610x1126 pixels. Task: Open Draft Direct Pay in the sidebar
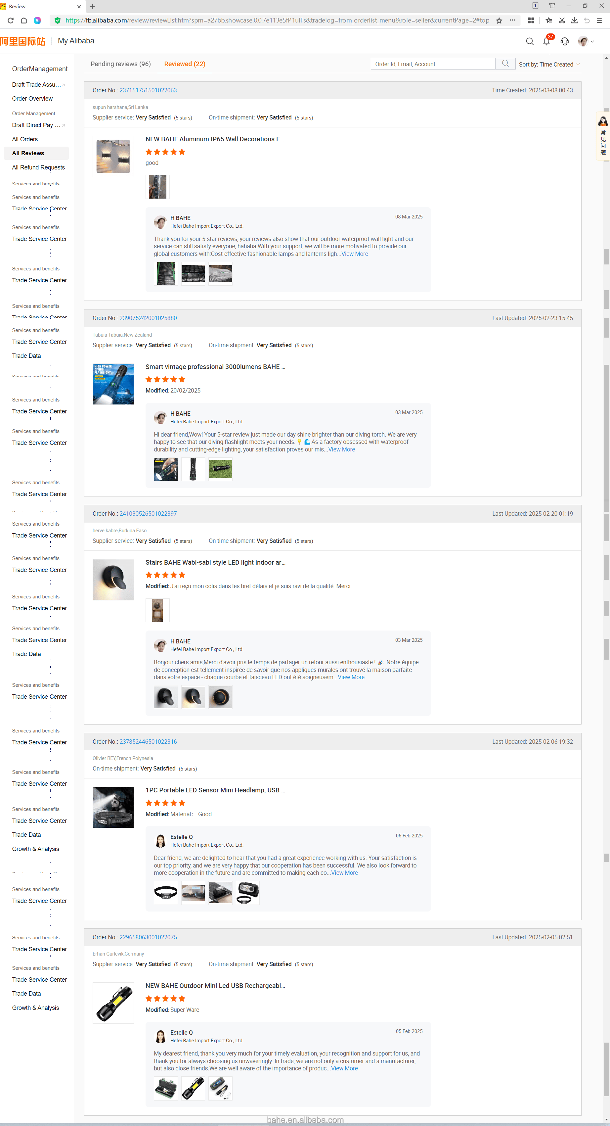click(x=38, y=125)
